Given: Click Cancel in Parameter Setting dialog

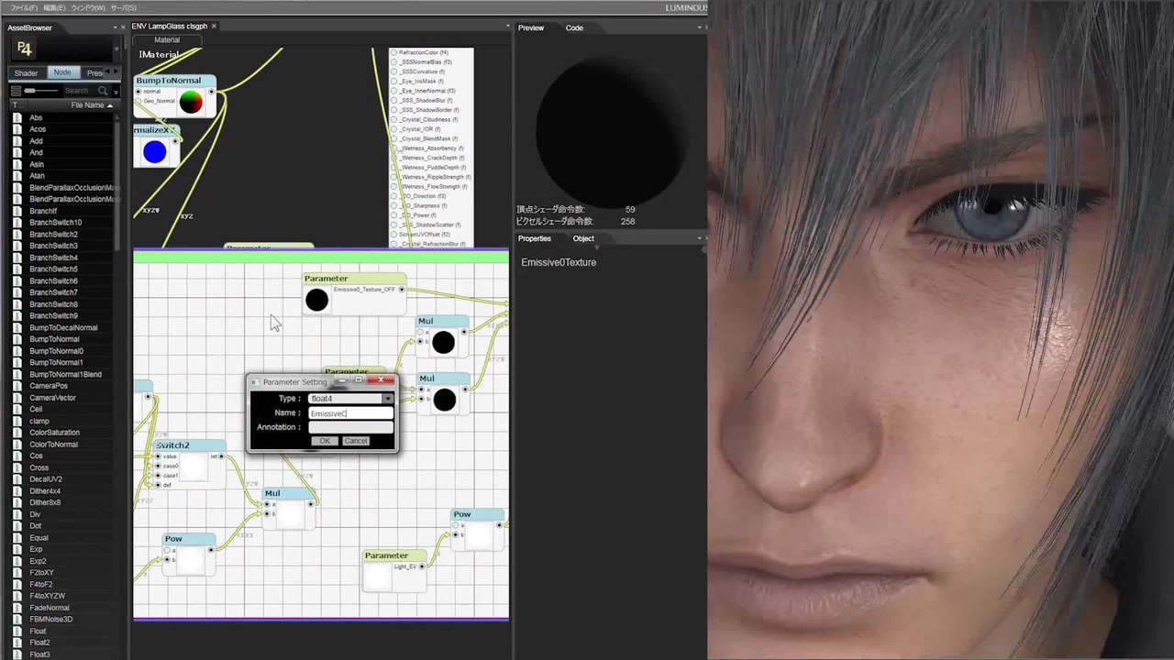Looking at the screenshot, I should coord(356,441).
